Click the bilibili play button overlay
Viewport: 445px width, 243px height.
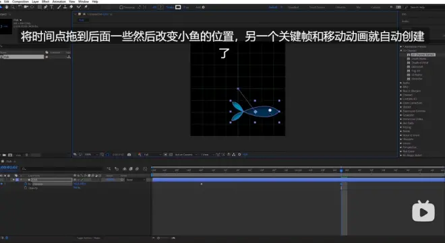(x=423, y=211)
